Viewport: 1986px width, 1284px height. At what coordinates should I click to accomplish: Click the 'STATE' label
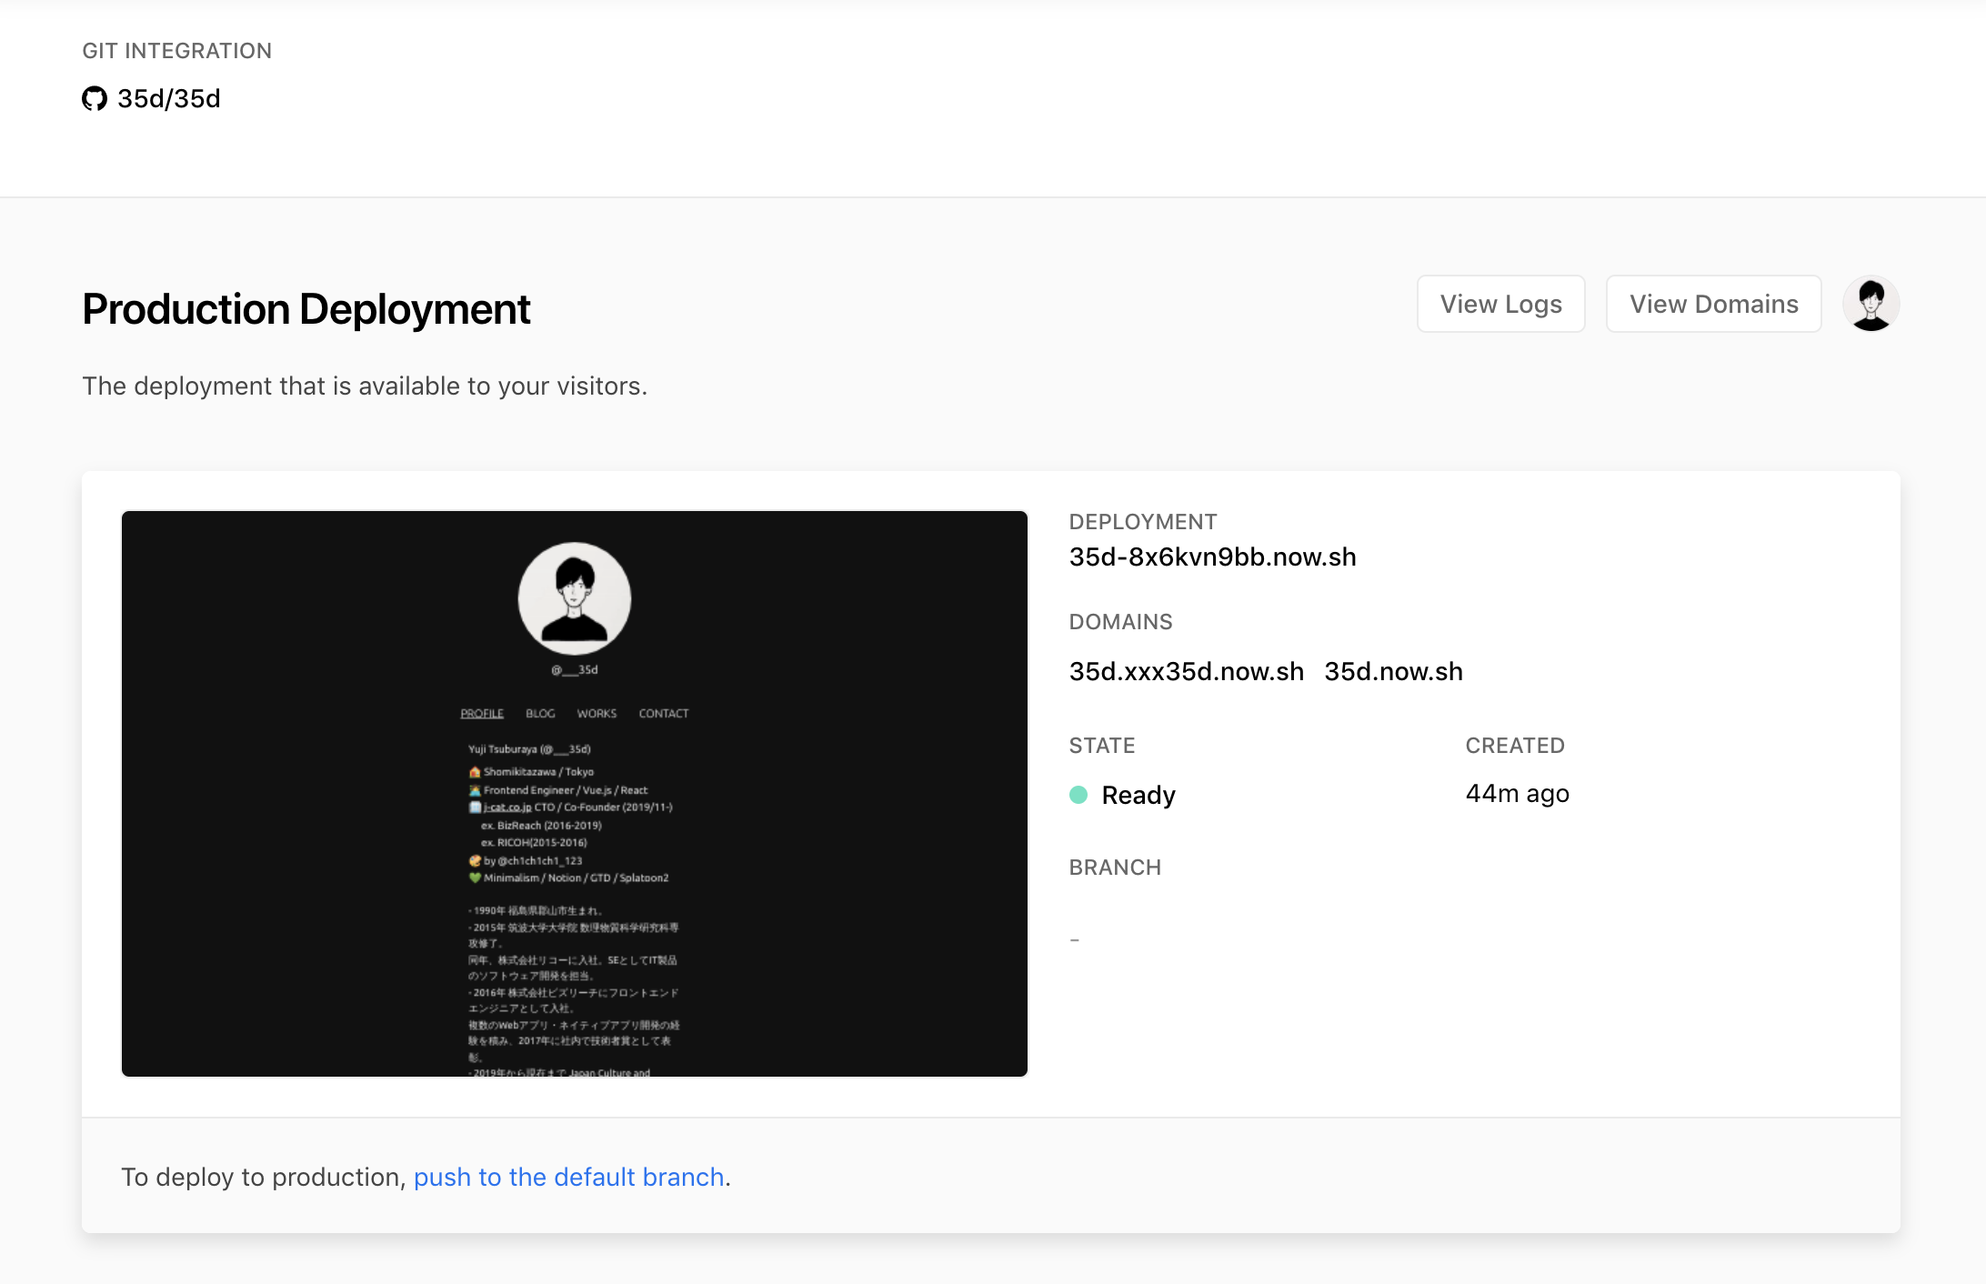coord(1102,746)
